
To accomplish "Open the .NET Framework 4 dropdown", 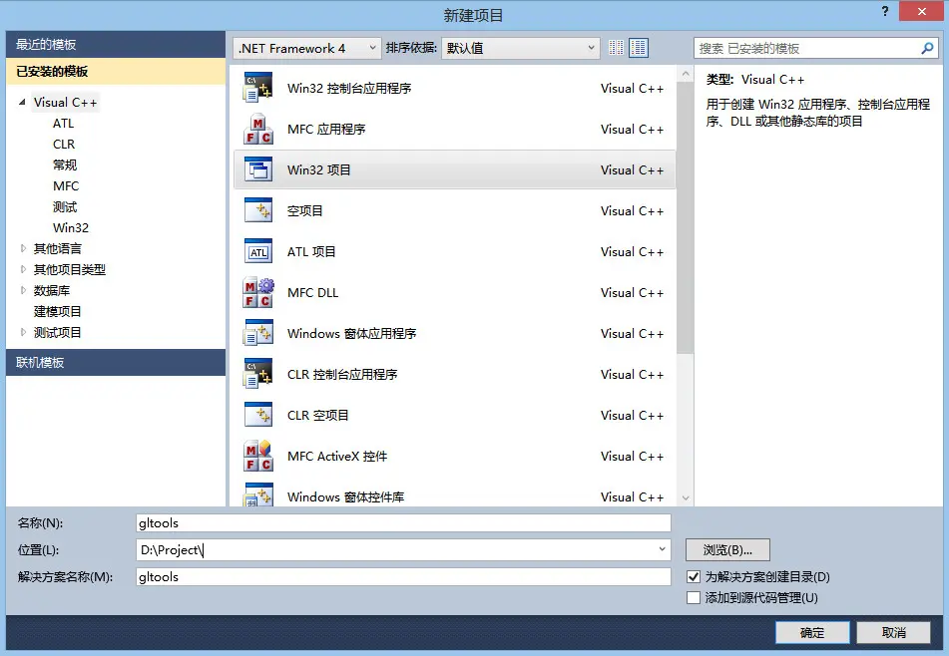I will [306, 49].
